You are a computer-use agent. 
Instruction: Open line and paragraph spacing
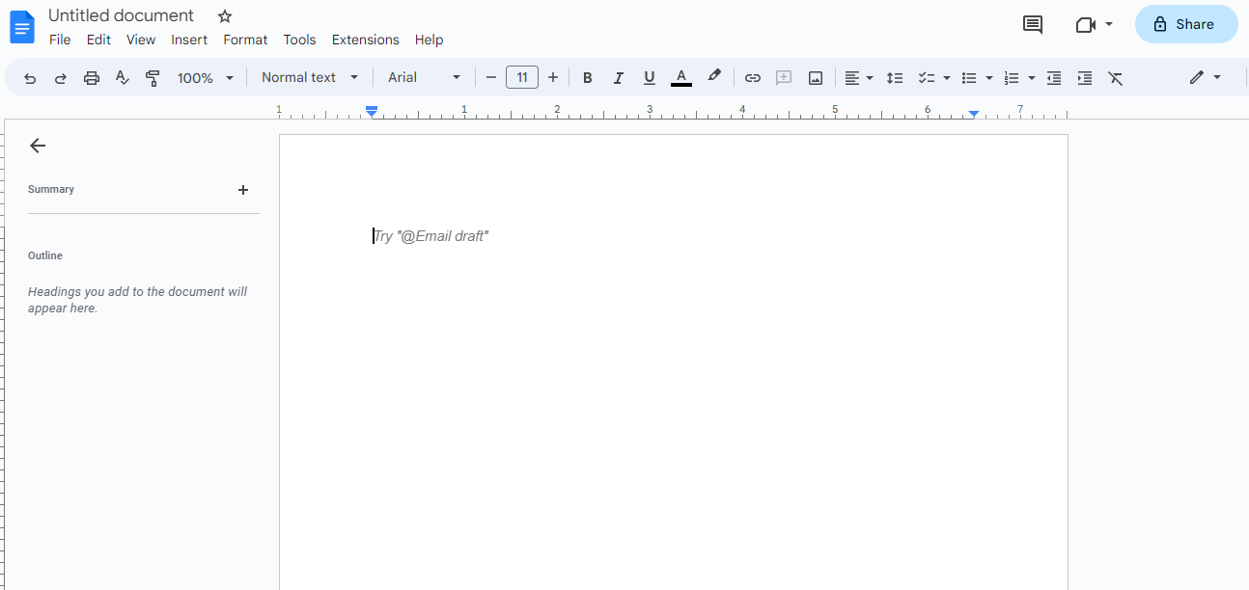[895, 78]
